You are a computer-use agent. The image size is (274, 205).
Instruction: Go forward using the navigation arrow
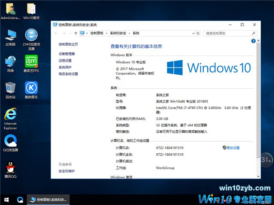click(x=64, y=33)
